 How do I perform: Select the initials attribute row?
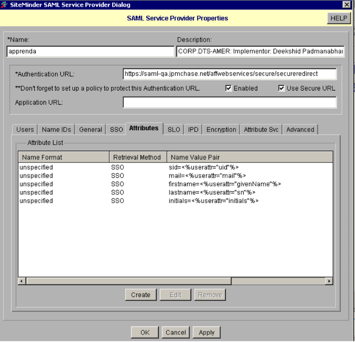(x=176, y=201)
